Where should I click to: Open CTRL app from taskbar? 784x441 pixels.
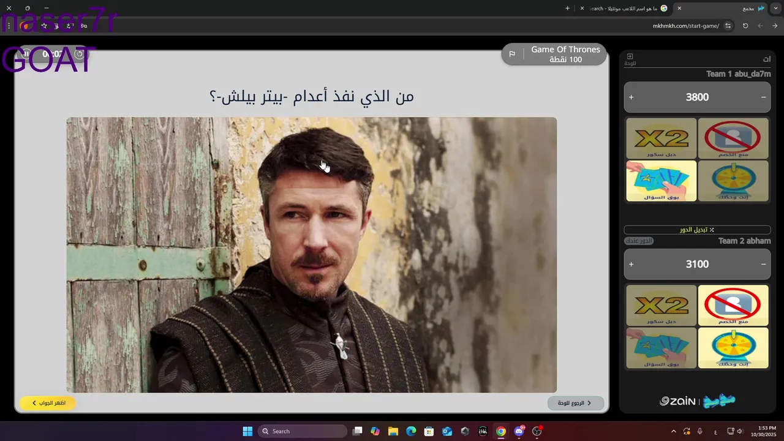click(x=483, y=431)
